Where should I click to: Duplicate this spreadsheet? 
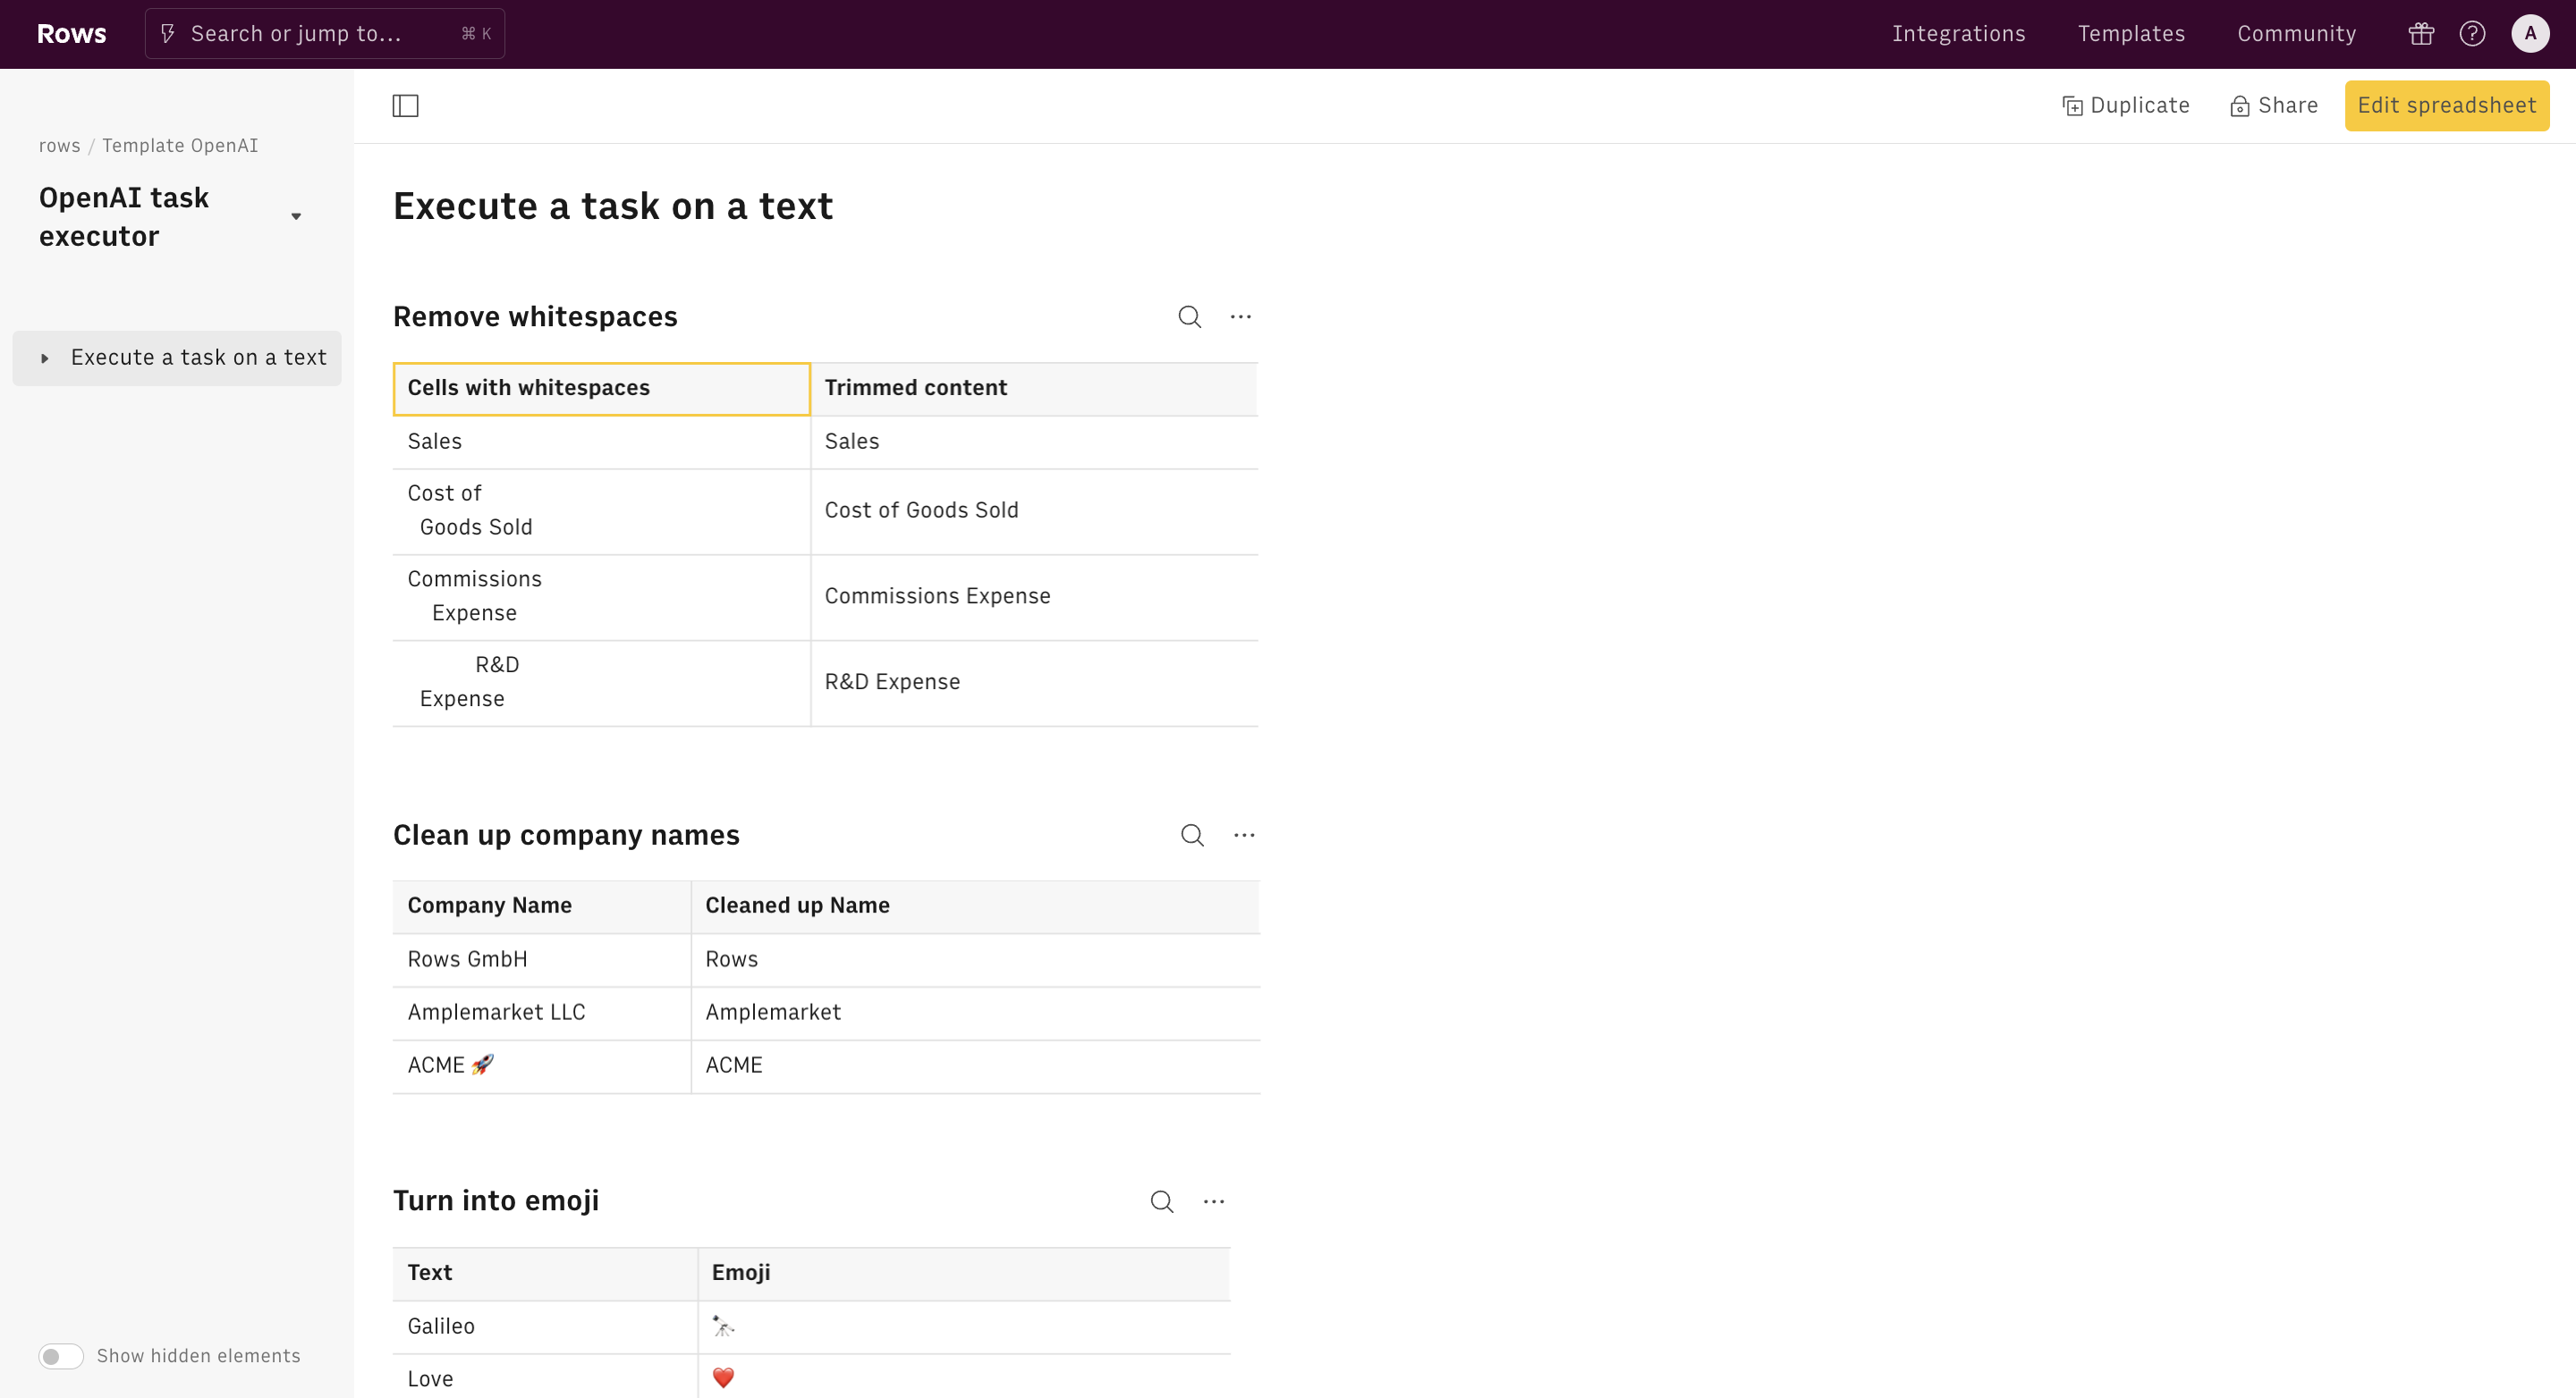[2126, 106]
